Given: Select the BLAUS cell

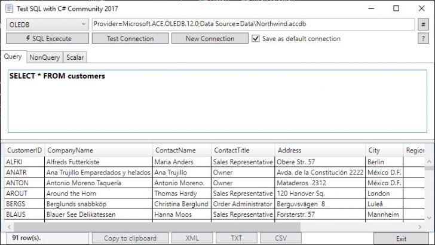Looking at the screenshot, I should 24,215.
